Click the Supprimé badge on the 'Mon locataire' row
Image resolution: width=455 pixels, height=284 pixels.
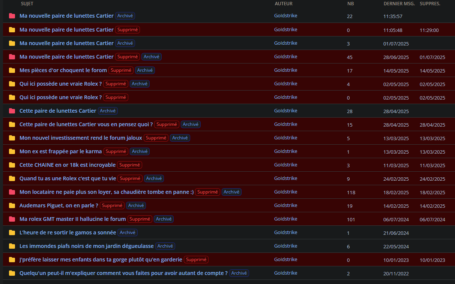pos(208,192)
